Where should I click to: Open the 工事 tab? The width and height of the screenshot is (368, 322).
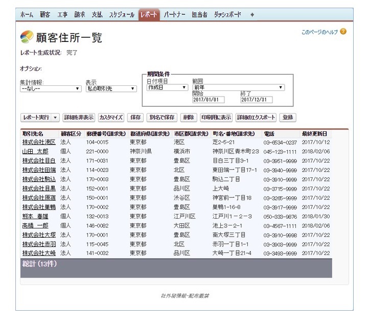coord(62,15)
